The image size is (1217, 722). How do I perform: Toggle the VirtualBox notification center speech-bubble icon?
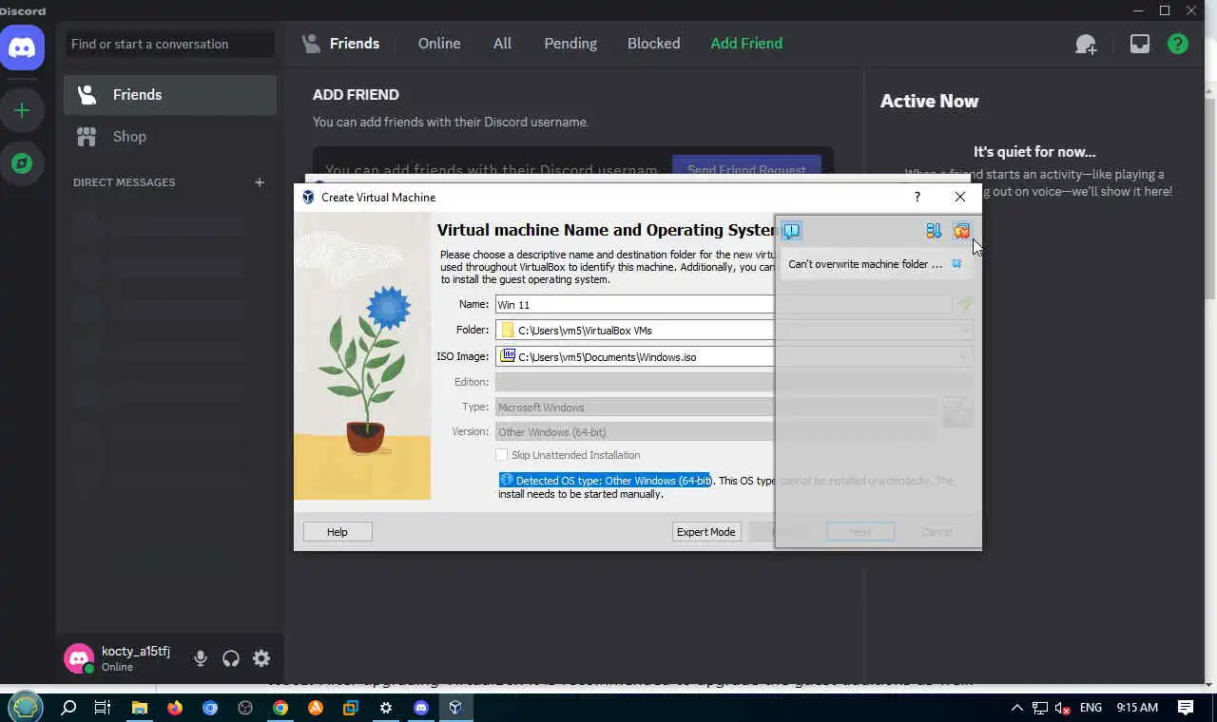click(x=792, y=231)
